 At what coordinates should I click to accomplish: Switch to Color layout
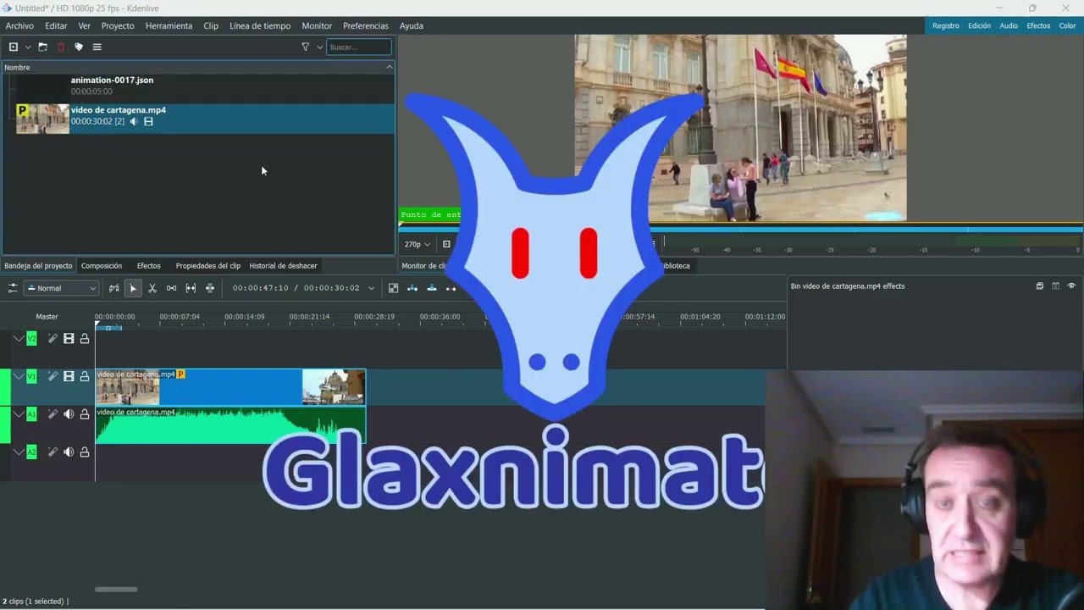click(1067, 25)
